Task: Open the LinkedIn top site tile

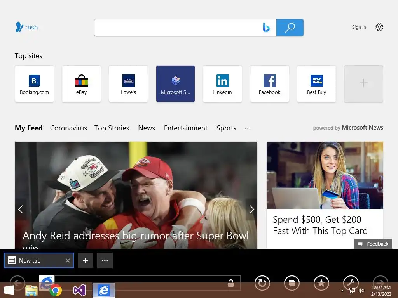Action: click(222, 84)
